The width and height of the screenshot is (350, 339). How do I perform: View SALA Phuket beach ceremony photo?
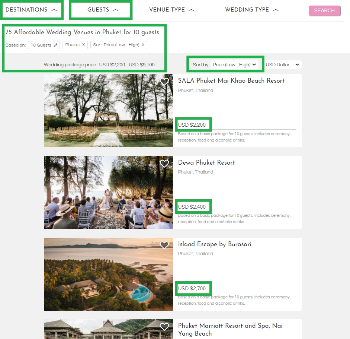[108, 111]
